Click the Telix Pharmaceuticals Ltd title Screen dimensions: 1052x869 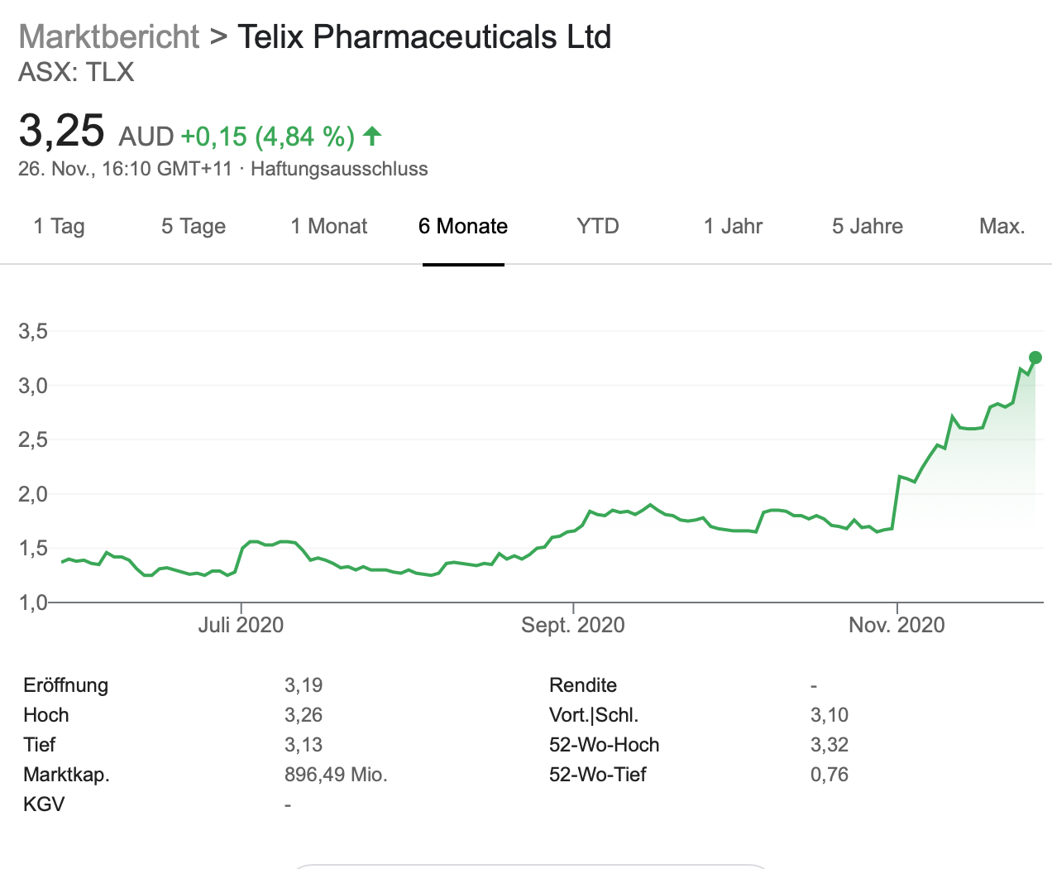click(424, 37)
